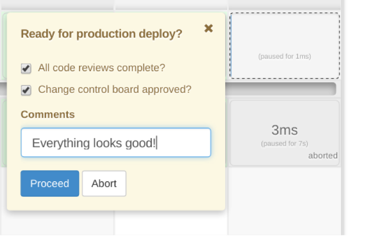This screenshot has height=250, width=377.
Task: Click the 'All code reviews complete?' label text
Action: click(101, 68)
